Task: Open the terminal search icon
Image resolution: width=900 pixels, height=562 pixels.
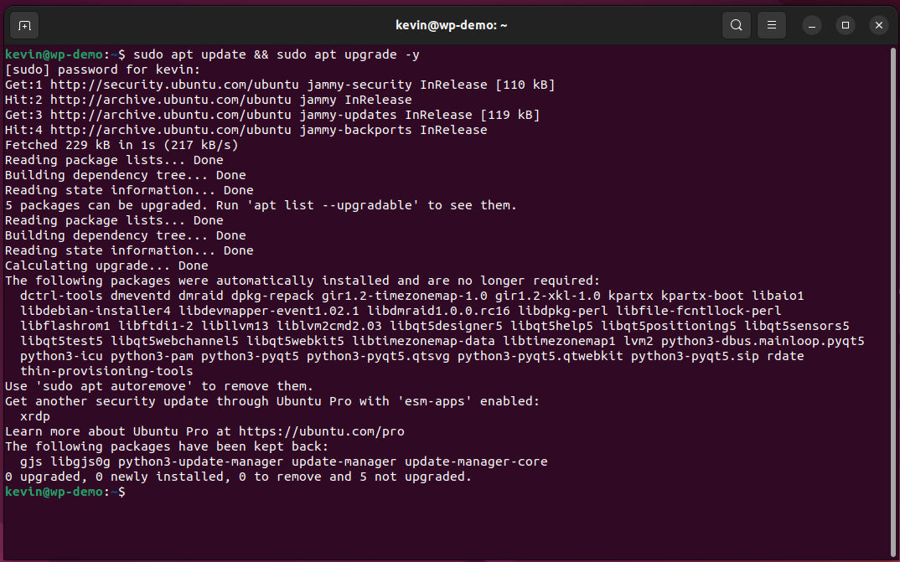Action: [x=737, y=25]
